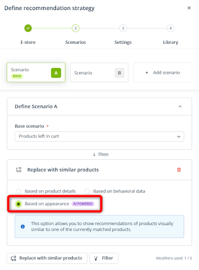
Task: Jump to step 4 Library circle
Action: click(x=170, y=28)
